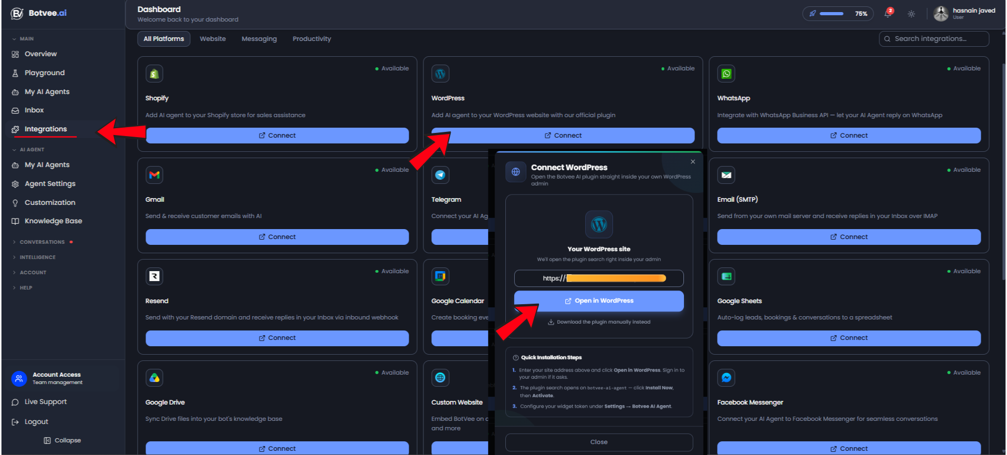Click the Overview grid icon in sidebar

[x=15, y=54]
